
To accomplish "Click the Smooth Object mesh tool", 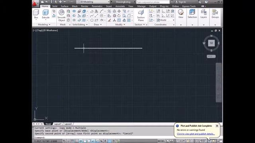I will [61, 15].
